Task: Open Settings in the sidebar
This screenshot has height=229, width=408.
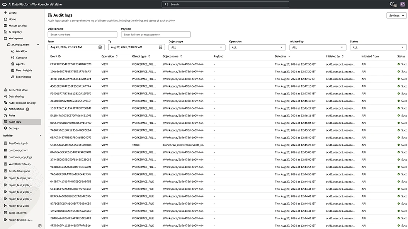Action: coord(14,128)
